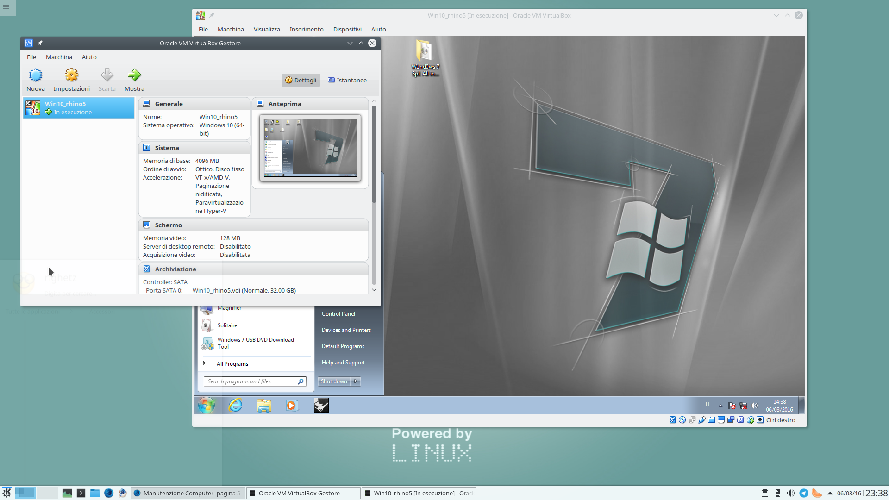Image resolution: width=889 pixels, height=500 pixels.
Task: Click the guest Action Center flag icon
Action: (x=732, y=406)
